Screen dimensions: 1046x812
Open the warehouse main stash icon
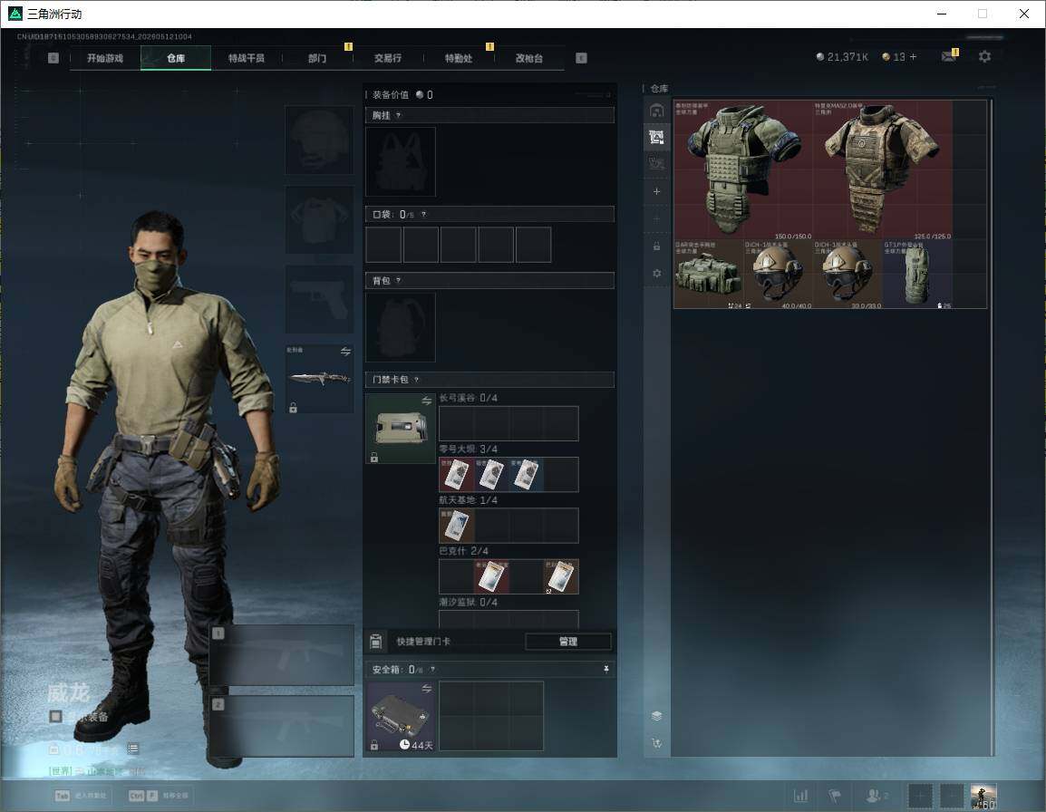click(656, 110)
